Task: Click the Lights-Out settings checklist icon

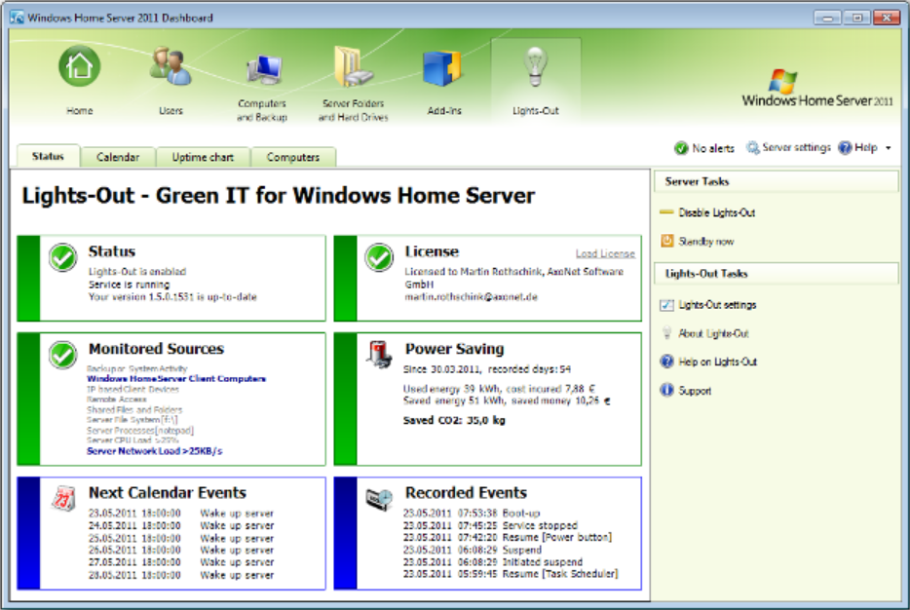Action: click(666, 305)
